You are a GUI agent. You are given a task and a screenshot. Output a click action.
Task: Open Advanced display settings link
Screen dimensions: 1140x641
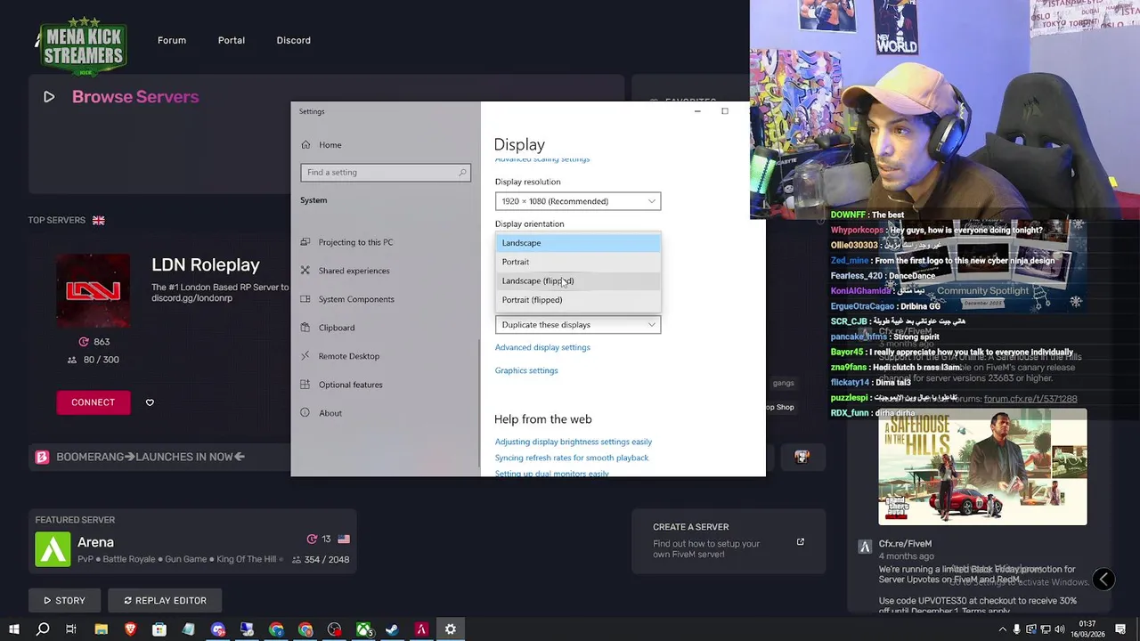[x=542, y=347]
